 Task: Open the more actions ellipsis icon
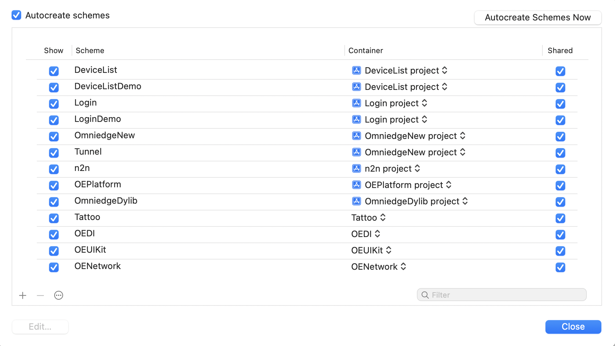tap(59, 295)
